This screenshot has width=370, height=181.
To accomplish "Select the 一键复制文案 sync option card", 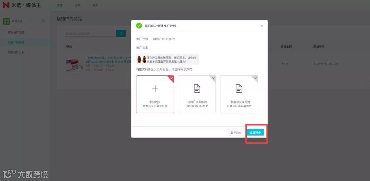I will pos(239,94).
